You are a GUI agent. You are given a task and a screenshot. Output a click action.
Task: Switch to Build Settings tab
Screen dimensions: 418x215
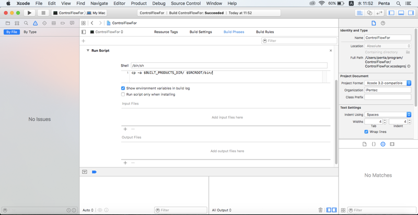tap(201, 32)
